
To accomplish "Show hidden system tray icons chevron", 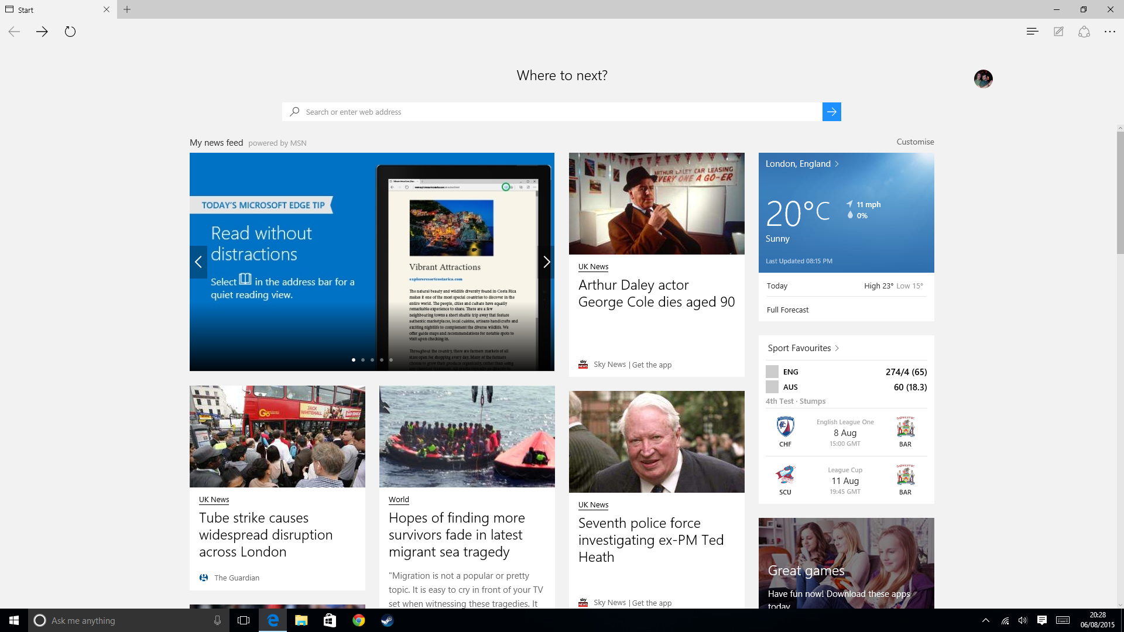I will click(986, 620).
